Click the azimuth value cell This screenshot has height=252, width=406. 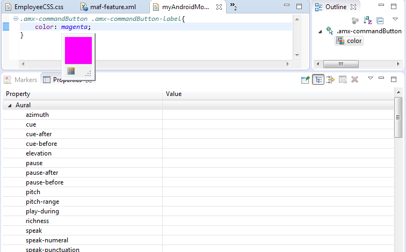[278, 115]
